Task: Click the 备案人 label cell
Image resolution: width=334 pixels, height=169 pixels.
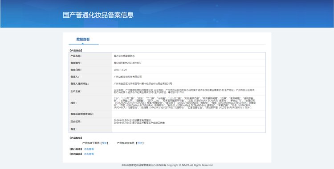Action: coord(90,77)
